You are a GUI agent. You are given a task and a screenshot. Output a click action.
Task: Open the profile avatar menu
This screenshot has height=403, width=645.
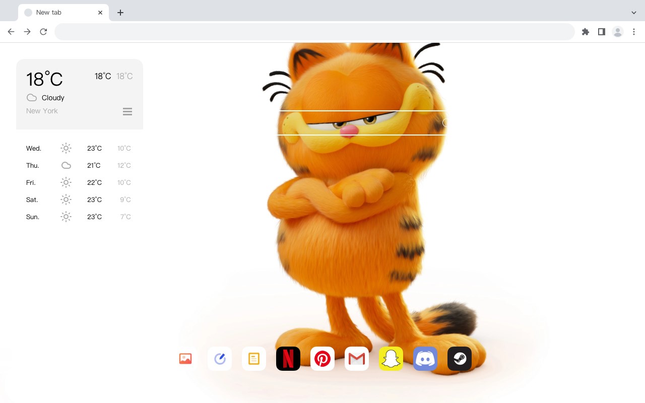click(618, 32)
